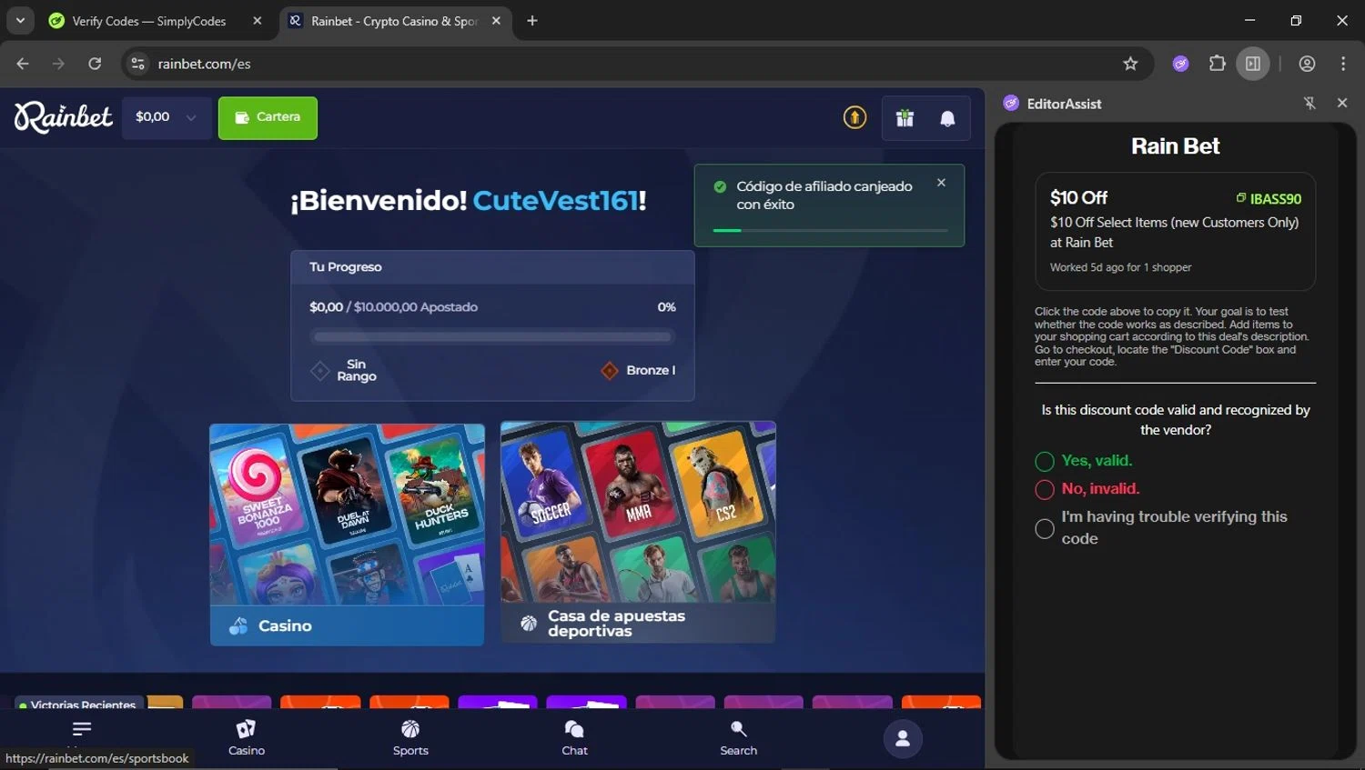1365x770 pixels.
Task: Open the $0,00 balance dropdown
Action: point(167,117)
